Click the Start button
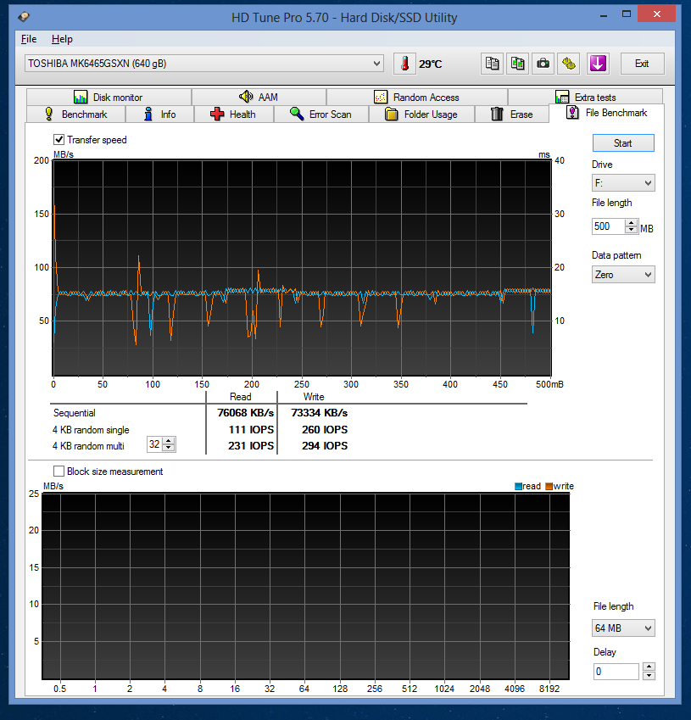691x720 pixels. point(623,143)
